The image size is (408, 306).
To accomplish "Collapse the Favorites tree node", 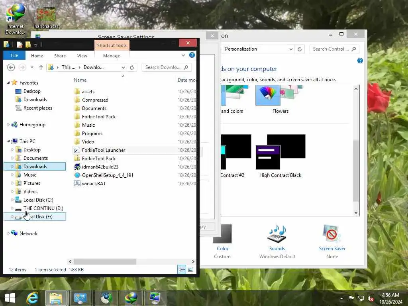I will 8,83.
